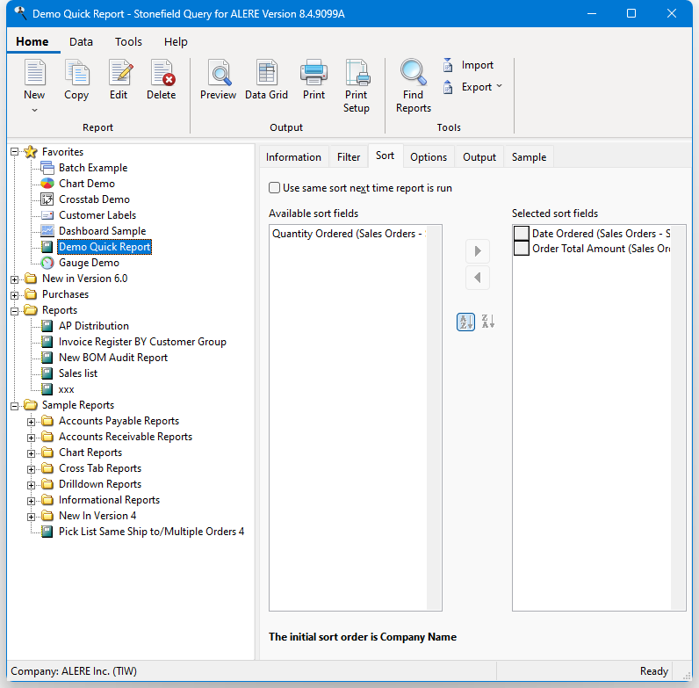Select New BOM Audit Report
Viewport: 699px width, 688px height.
[113, 358]
